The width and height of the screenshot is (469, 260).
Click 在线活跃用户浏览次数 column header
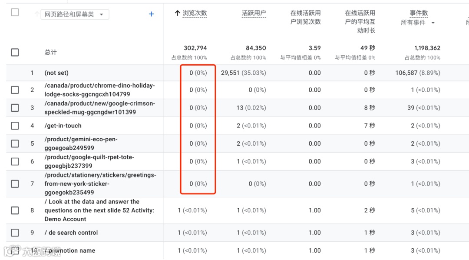pyautogui.click(x=305, y=17)
